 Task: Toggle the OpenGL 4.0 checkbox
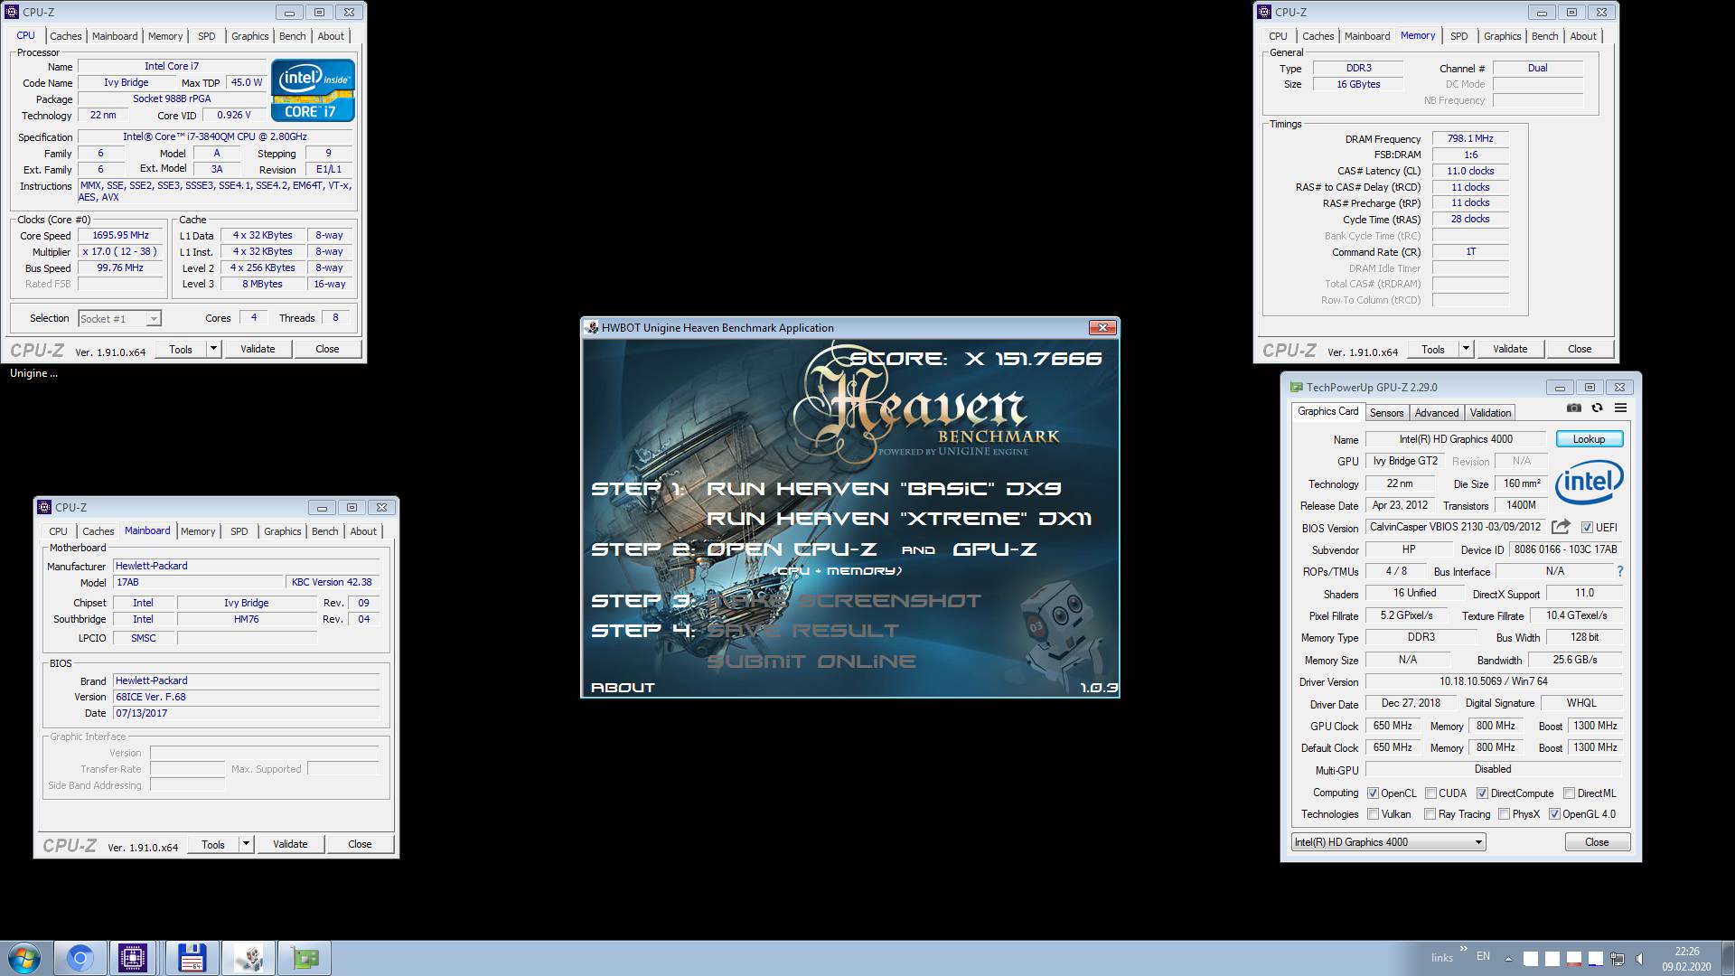(1555, 814)
